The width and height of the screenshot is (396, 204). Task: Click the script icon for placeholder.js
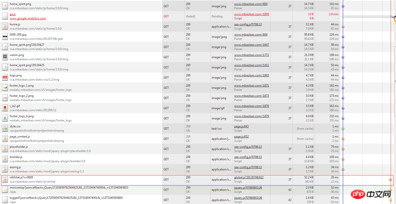coord(5,149)
